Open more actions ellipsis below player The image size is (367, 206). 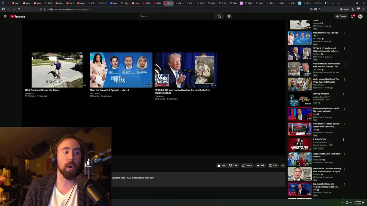coord(283,165)
